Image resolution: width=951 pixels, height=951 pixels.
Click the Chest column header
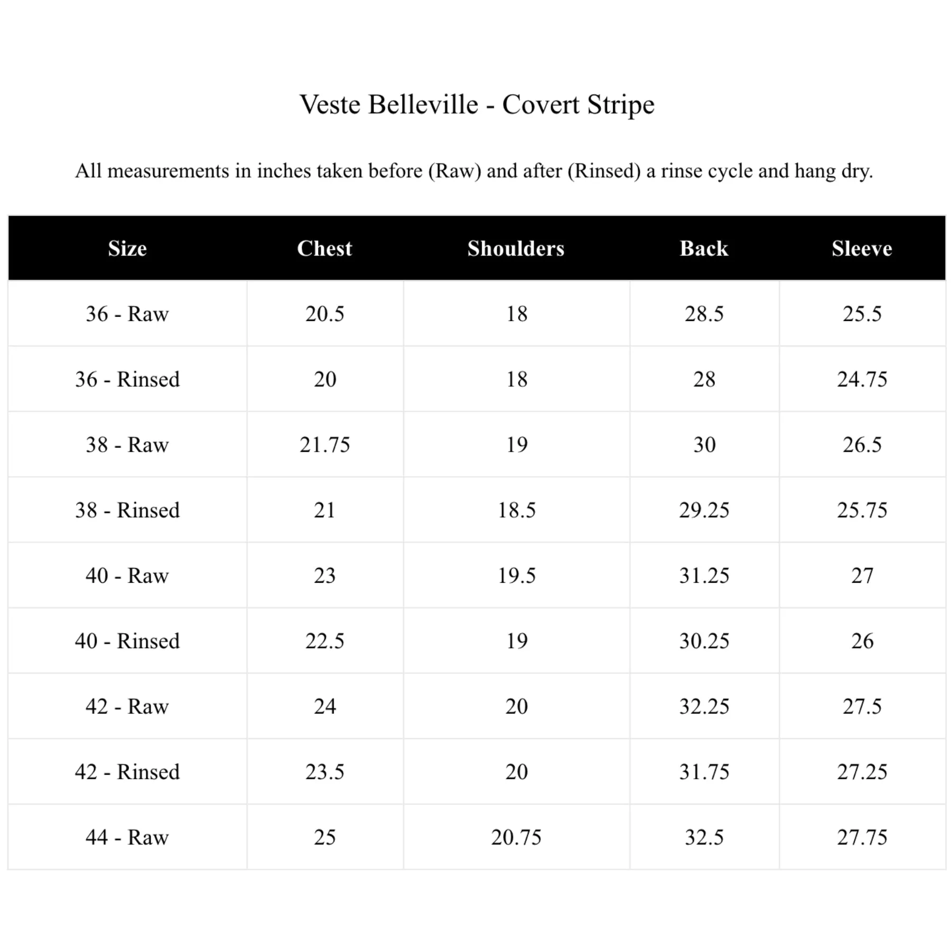point(324,248)
